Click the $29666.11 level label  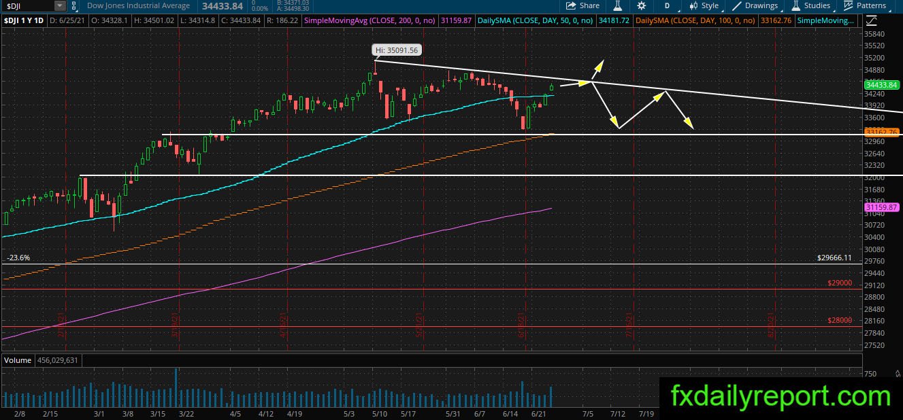tap(834, 258)
